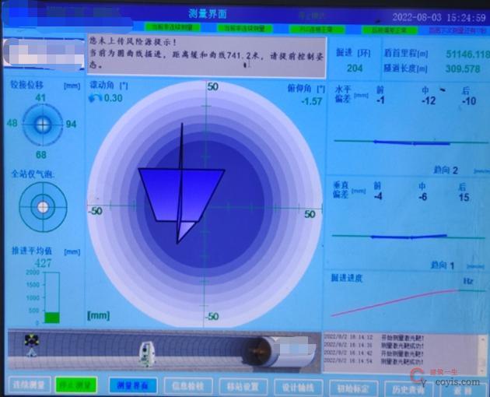The width and height of the screenshot is (490, 397).
Task: Click the 隧道长度 value 309.578
Action: 463,69
